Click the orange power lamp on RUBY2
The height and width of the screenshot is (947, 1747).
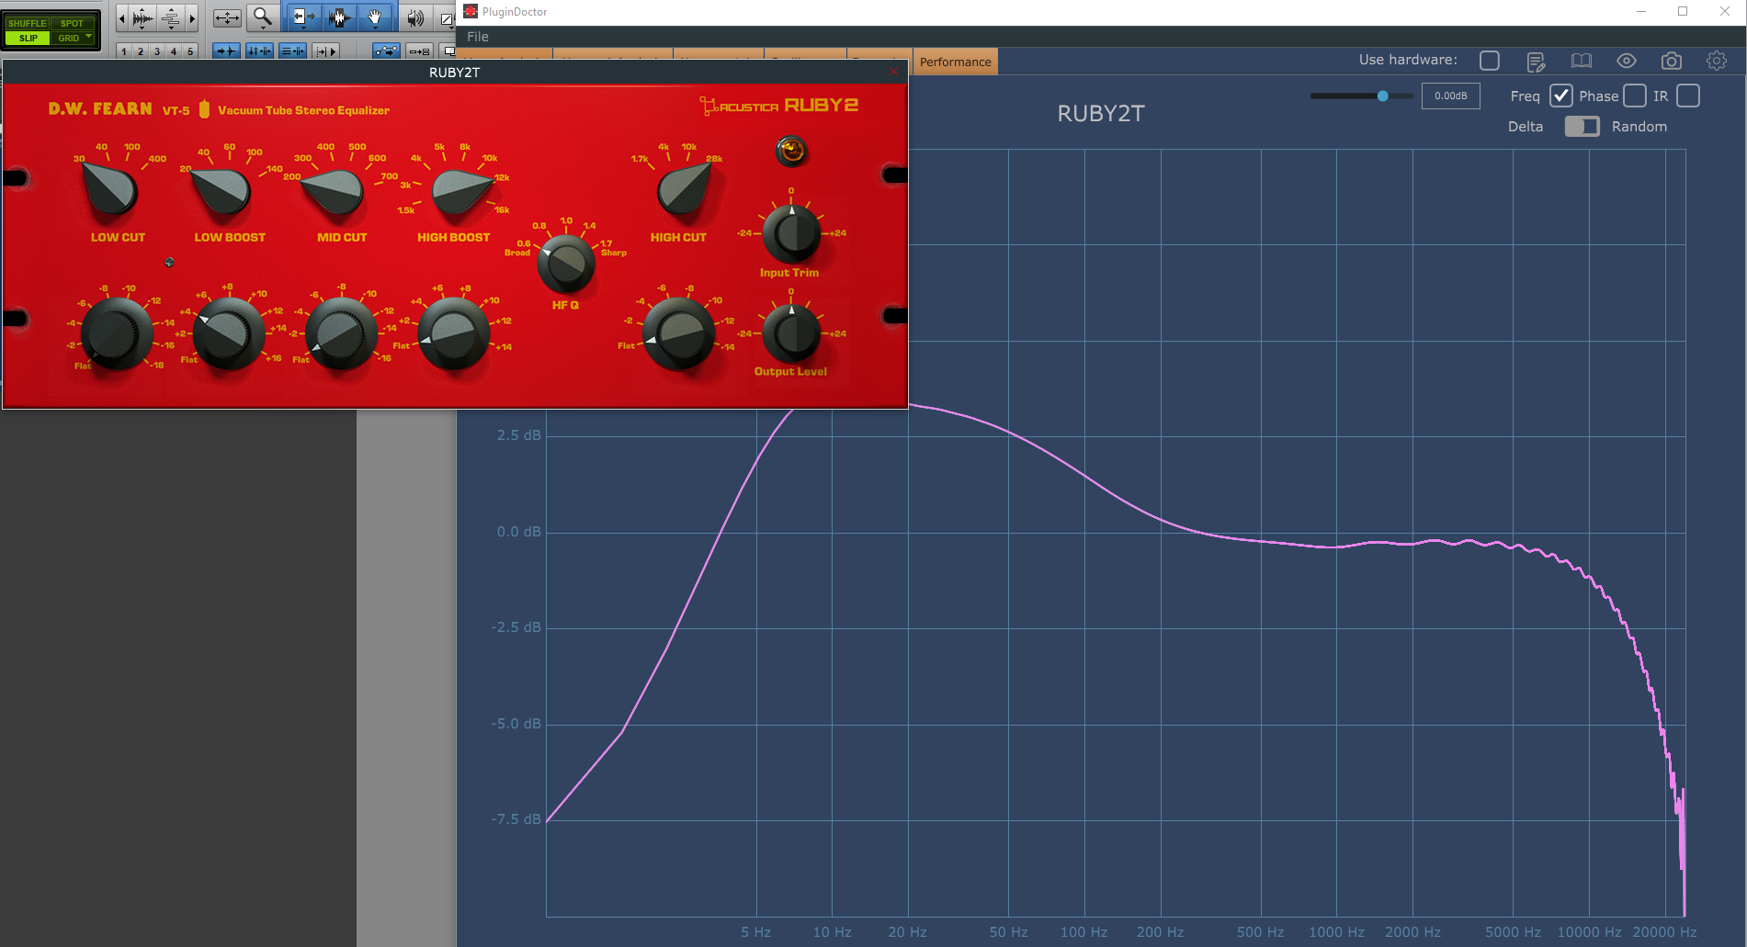(x=791, y=151)
